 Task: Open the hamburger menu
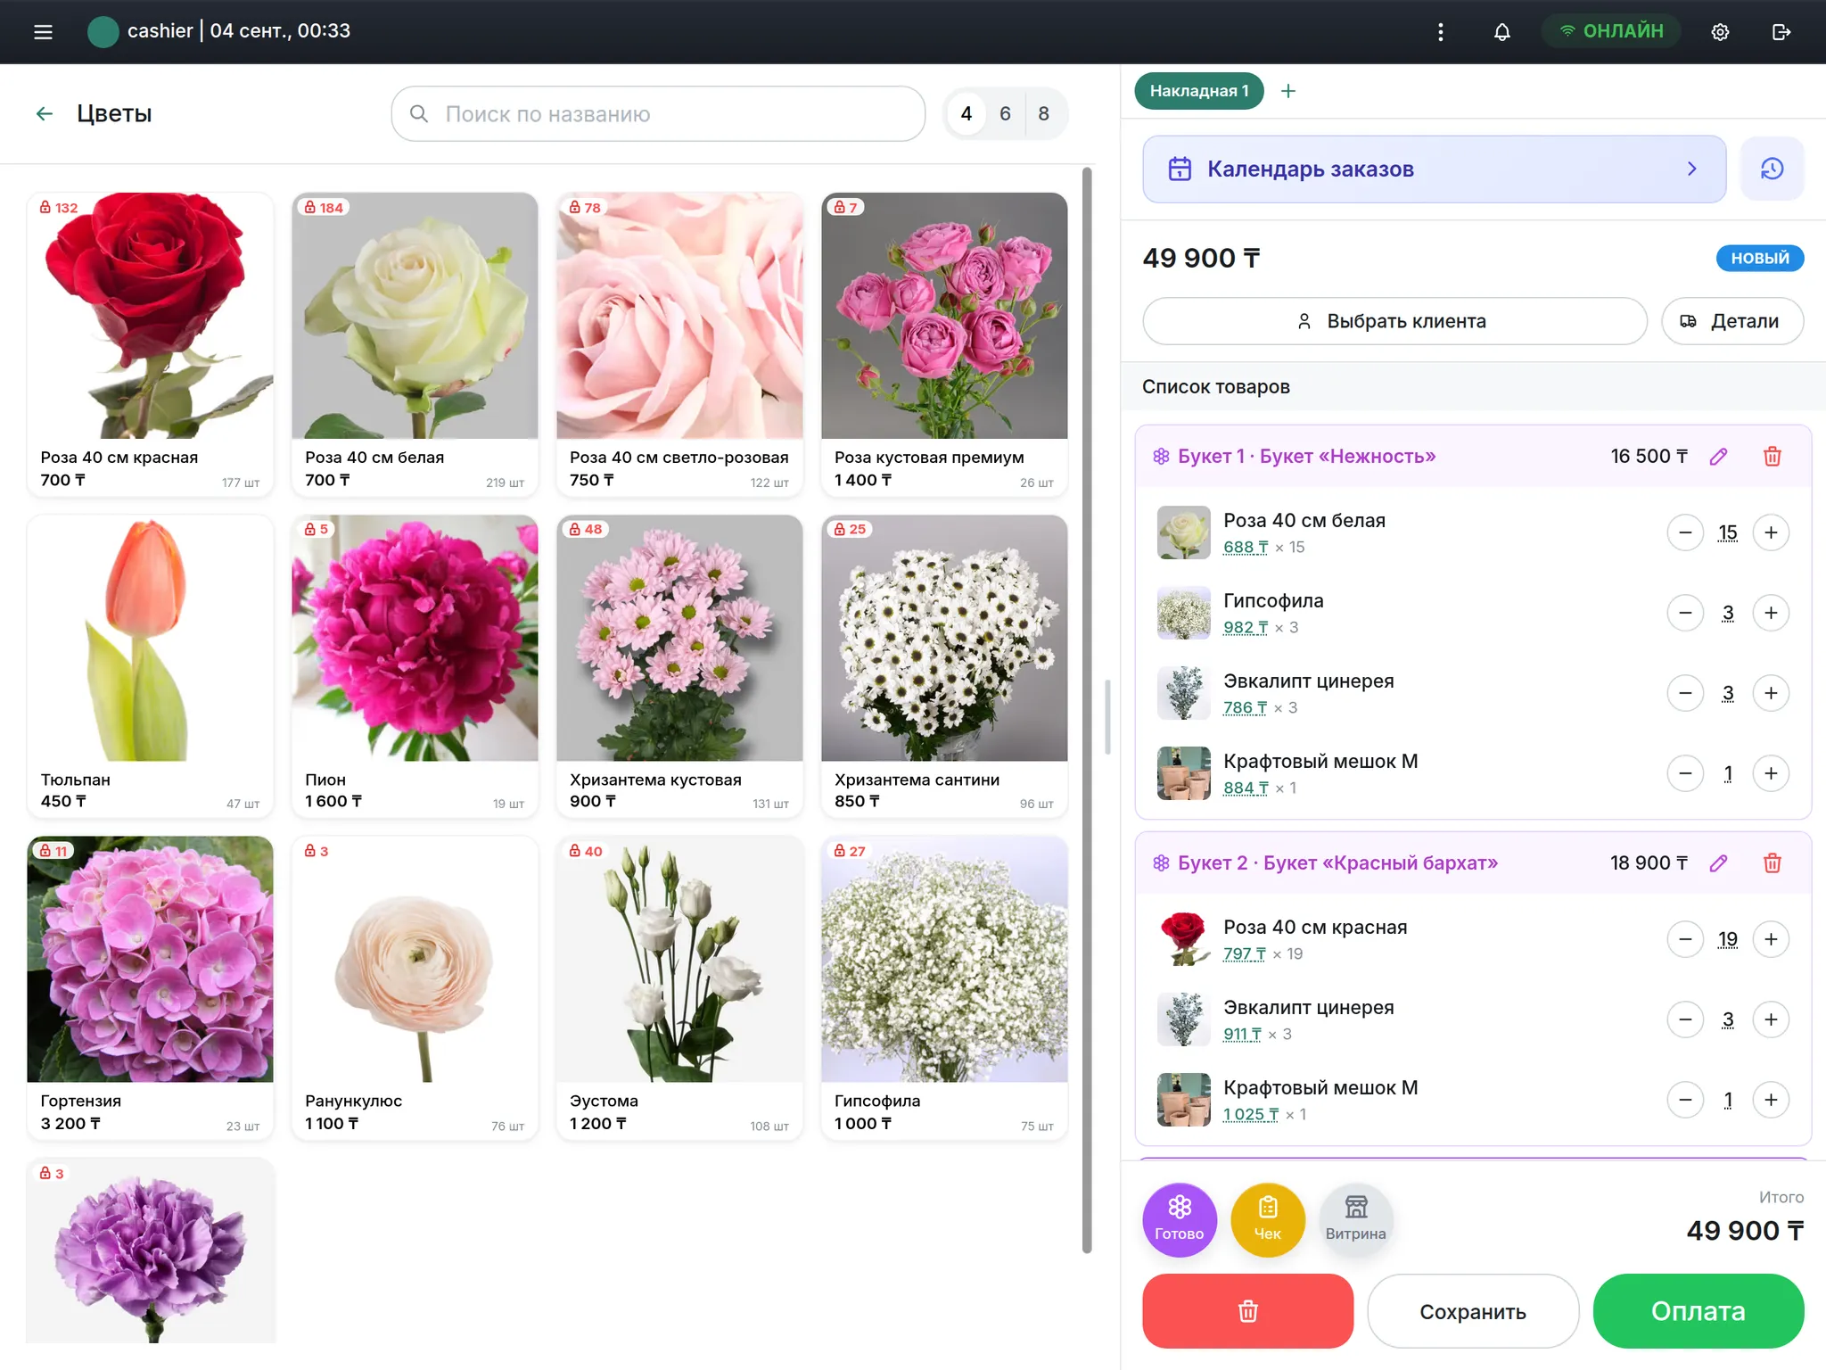pyautogui.click(x=43, y=32)
